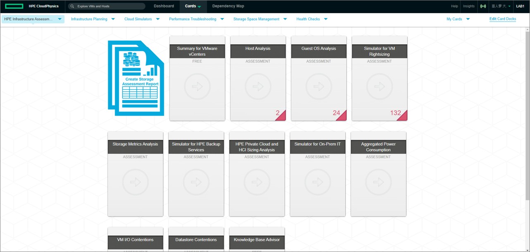Screen dimensions: 530x252
Task: Expand the Performance Troubleshooting dropdown
Action: click(x=222, y=19)
